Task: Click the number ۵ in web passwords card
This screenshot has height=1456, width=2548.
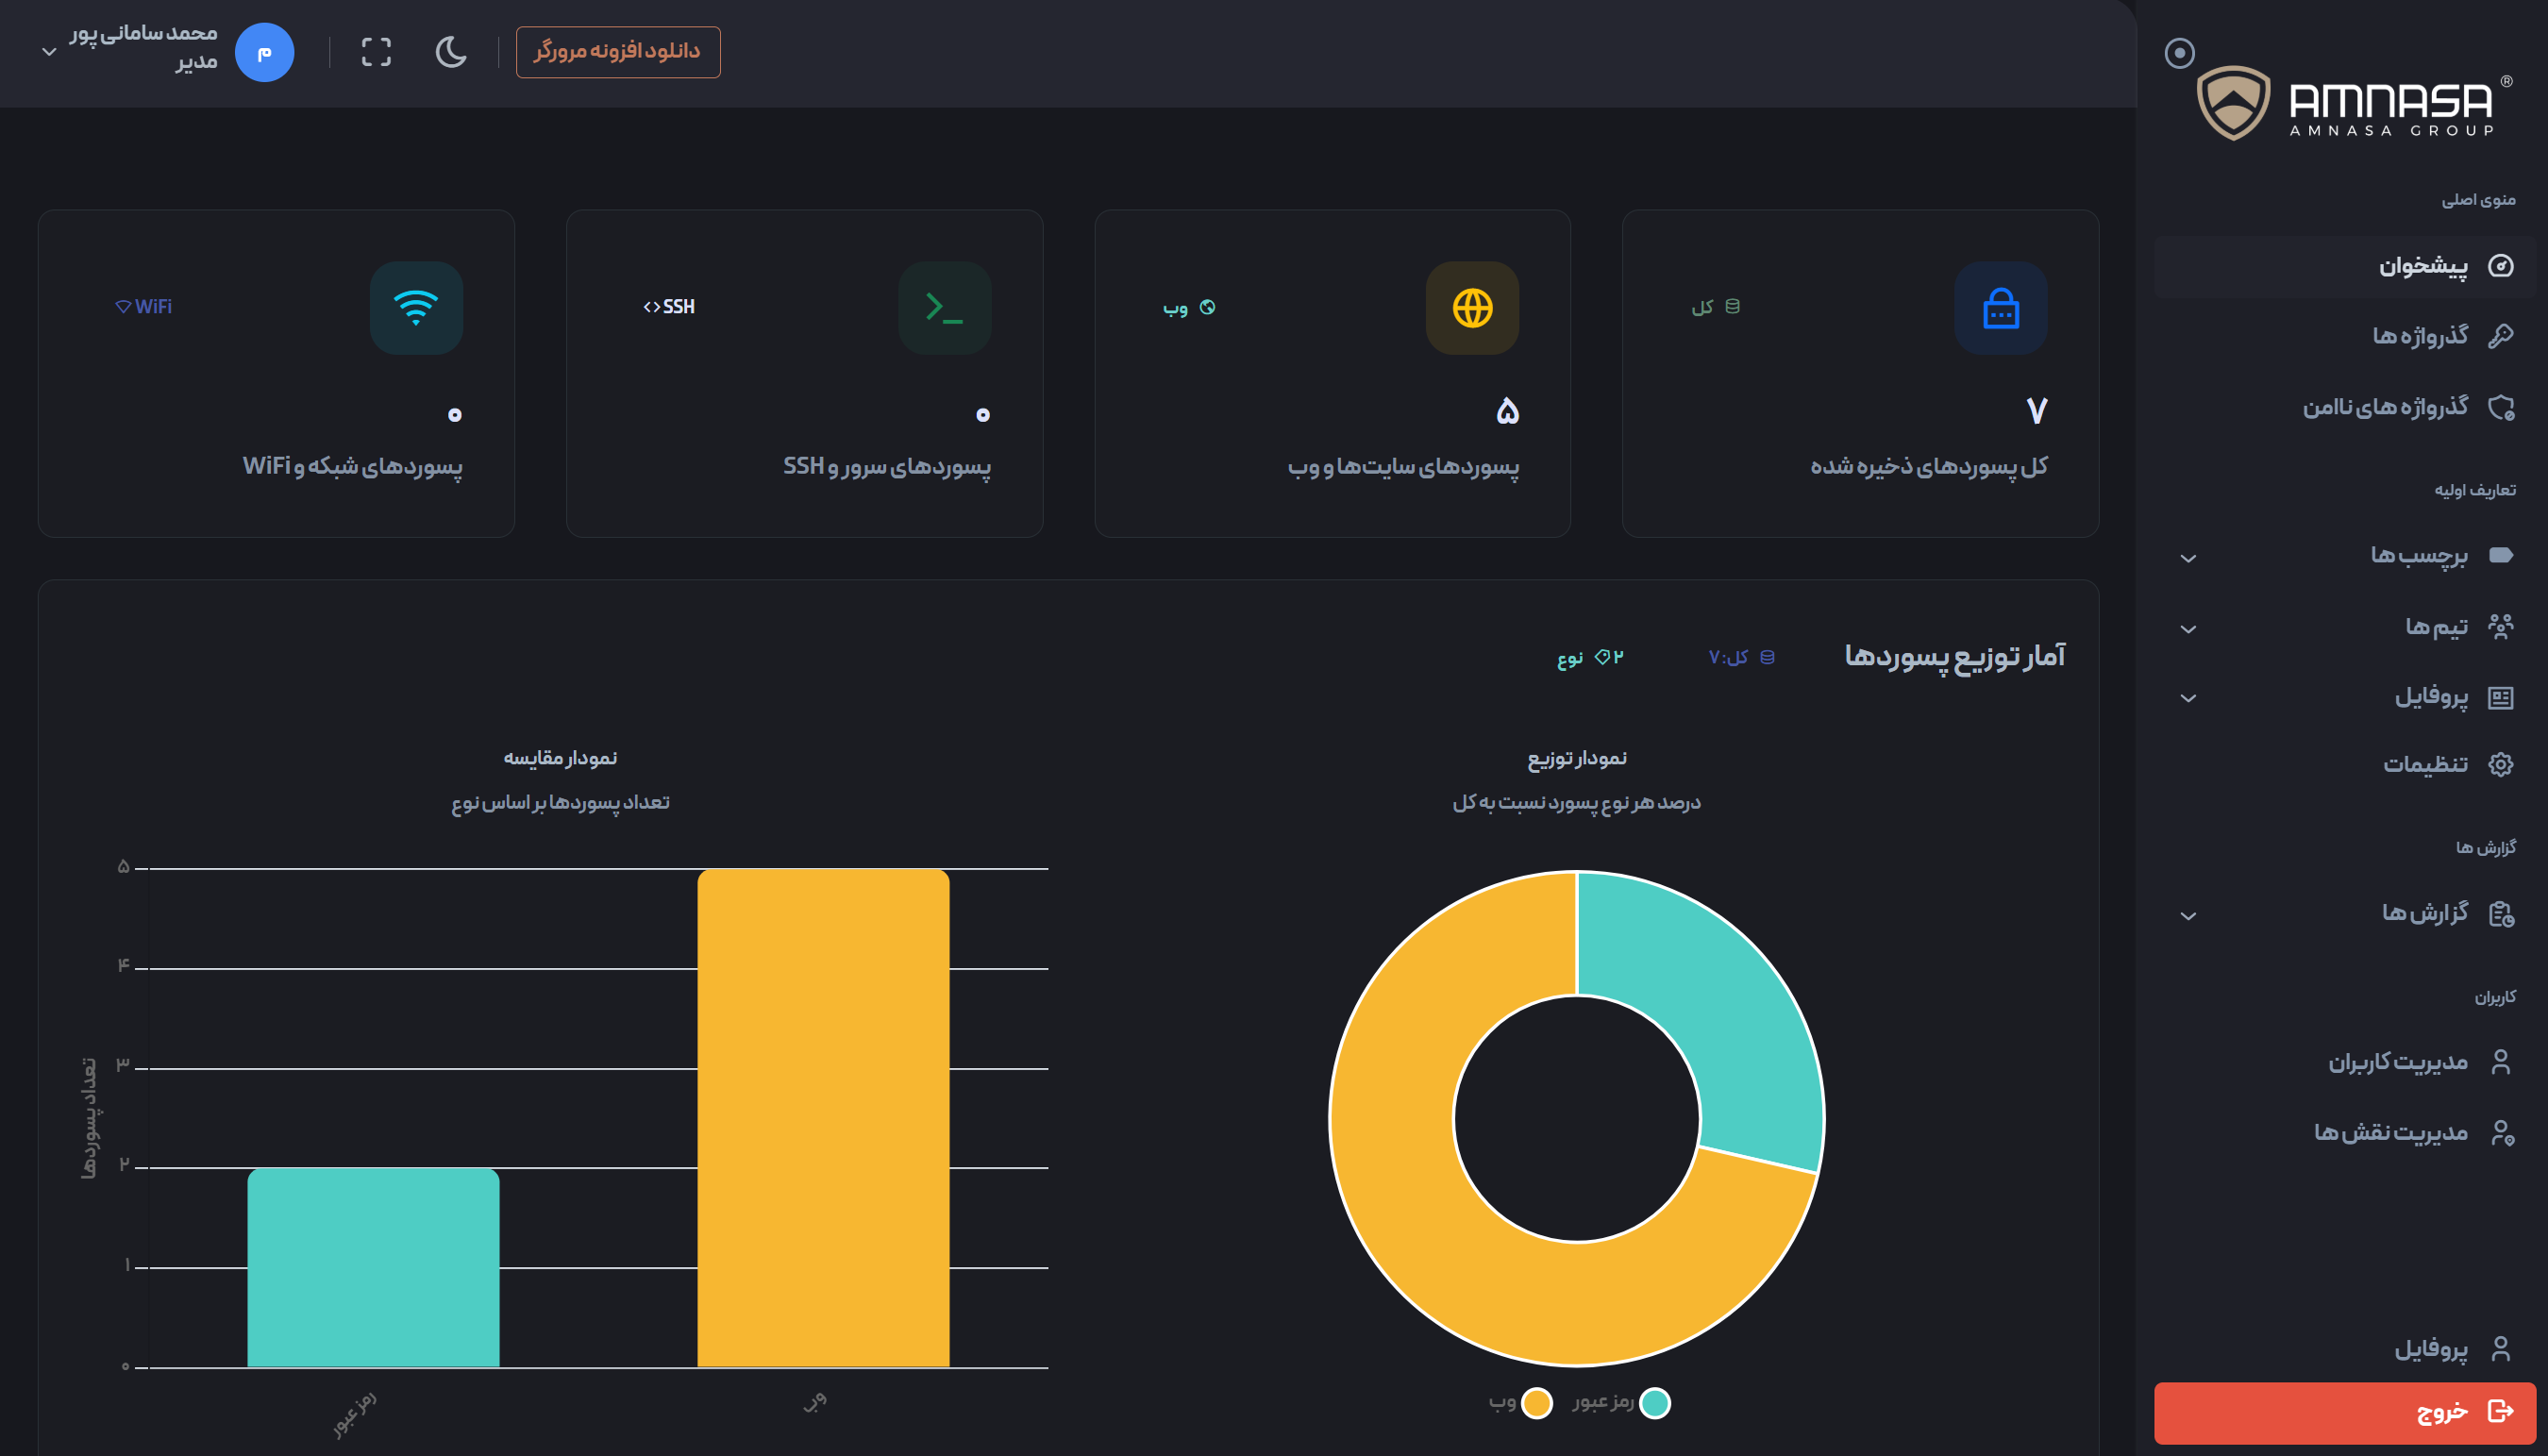Action: point(1508,411)
